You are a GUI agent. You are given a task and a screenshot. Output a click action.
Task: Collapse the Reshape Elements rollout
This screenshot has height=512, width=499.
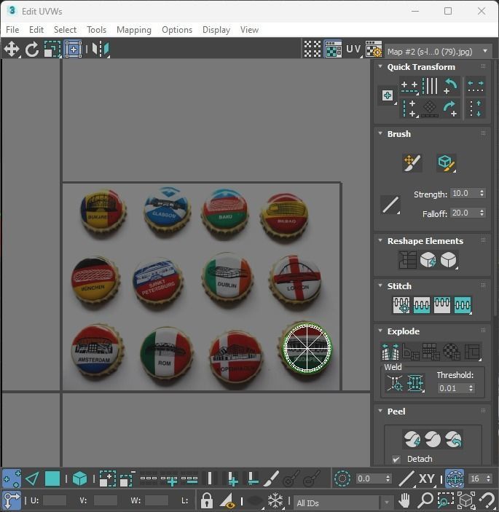click(x=380, y=240)
